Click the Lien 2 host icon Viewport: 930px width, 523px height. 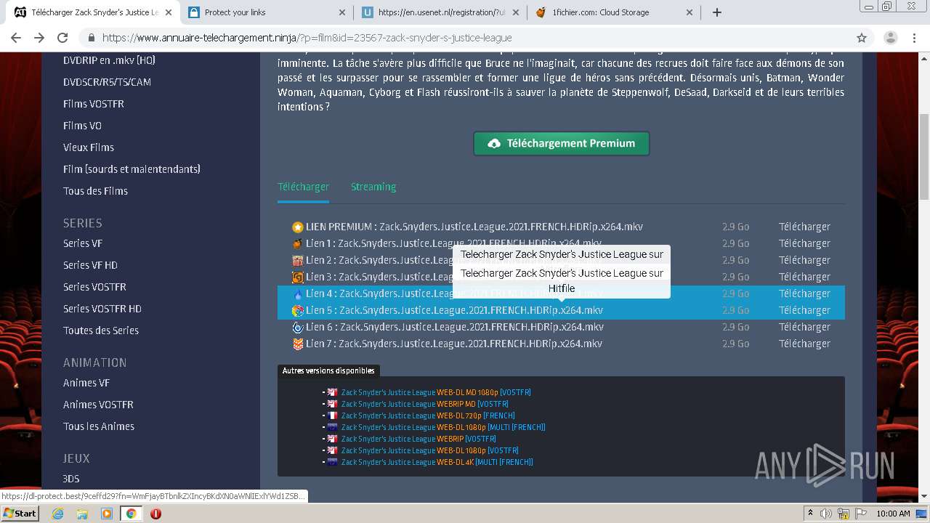coord(297,261)
